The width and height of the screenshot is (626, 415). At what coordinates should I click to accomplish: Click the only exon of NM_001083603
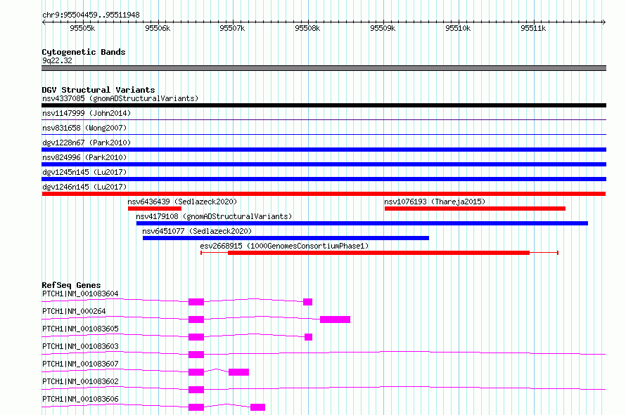(x=196, y=355)
